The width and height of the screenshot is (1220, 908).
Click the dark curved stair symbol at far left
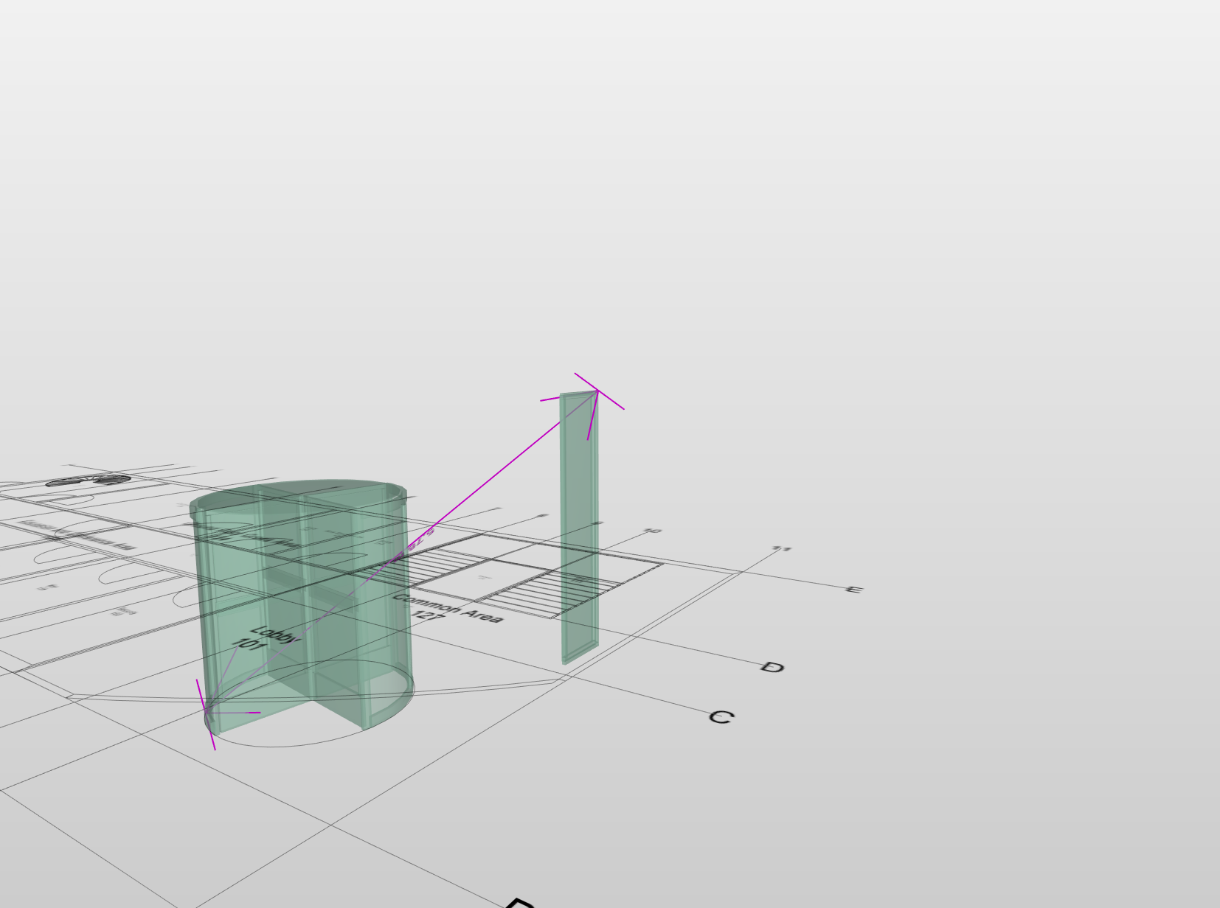(x=89, y=481)
